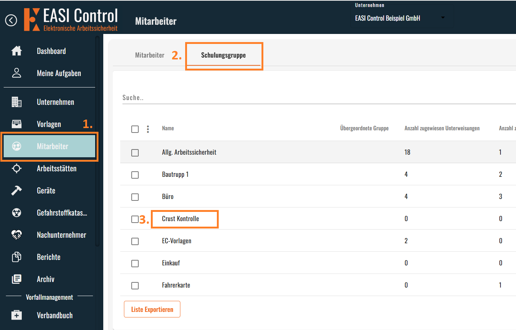This screenshot has height=330, width=516.
Task: Click the Meine Aufgaben person icon
Action: (17, 73)
